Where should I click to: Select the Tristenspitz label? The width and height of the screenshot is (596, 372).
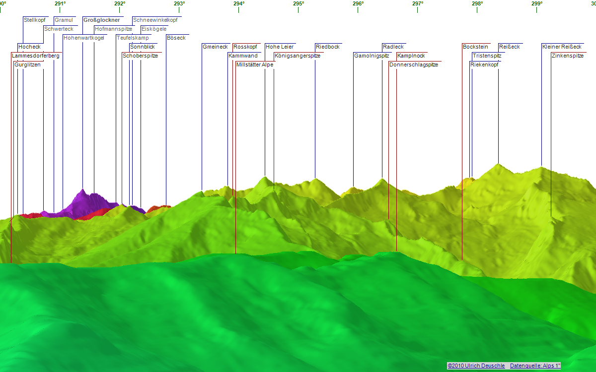coord(487,56)
